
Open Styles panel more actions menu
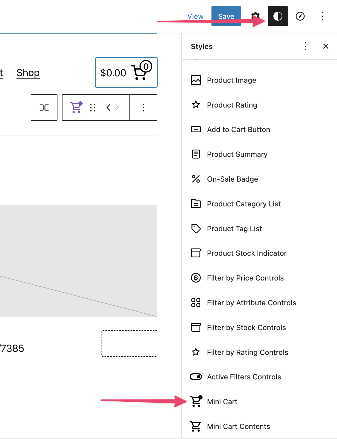pos(306,46)
